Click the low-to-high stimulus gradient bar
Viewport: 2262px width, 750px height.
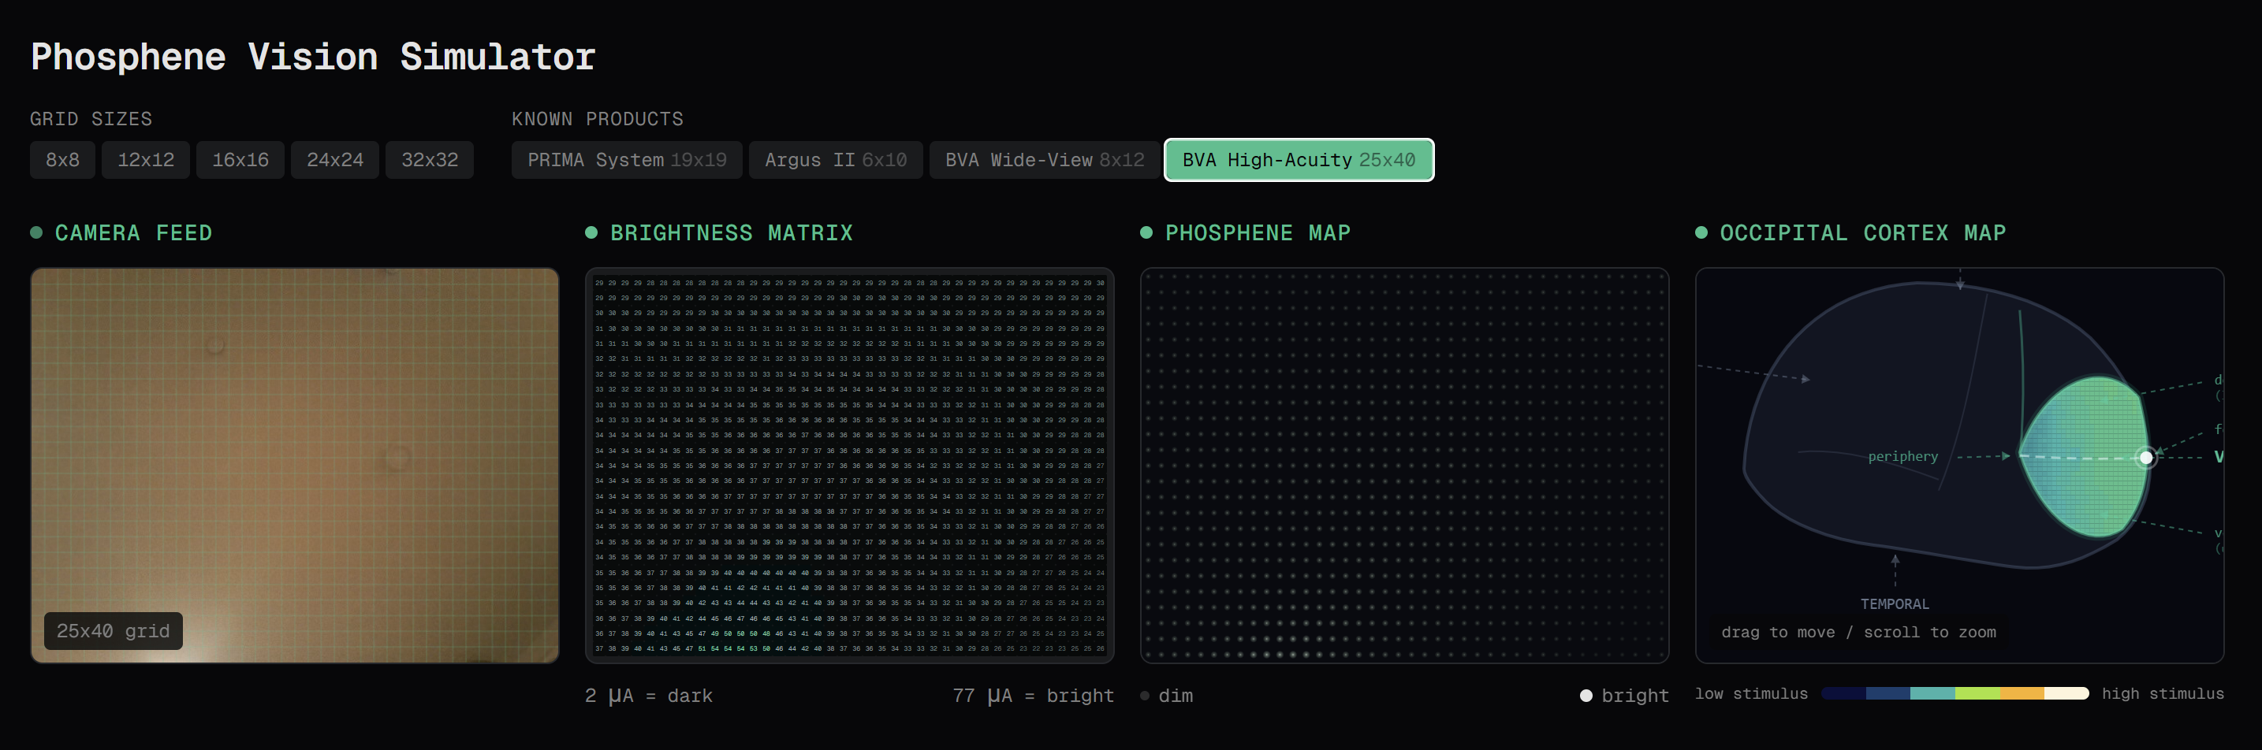tap(1955, 694)
